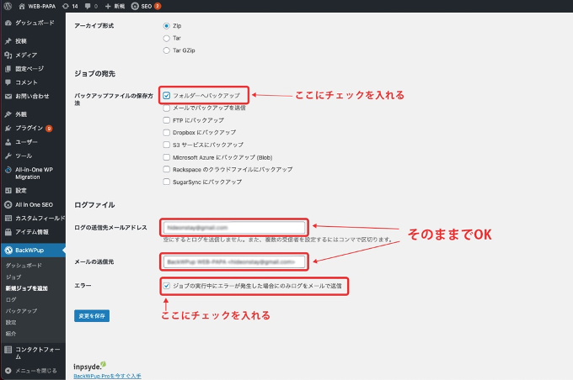The image size is (573, 380).
Task: Toggle the error-only log email checkbox
Action: point(167,286)
